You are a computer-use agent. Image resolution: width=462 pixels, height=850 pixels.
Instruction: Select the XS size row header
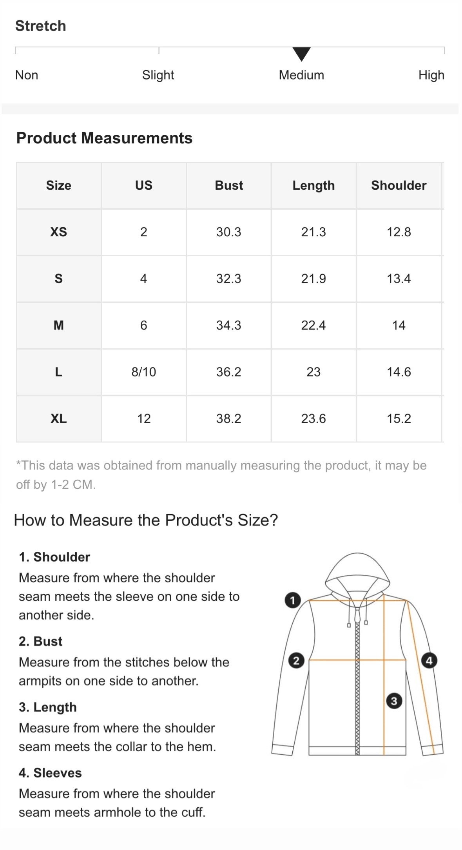coord(59,232)
